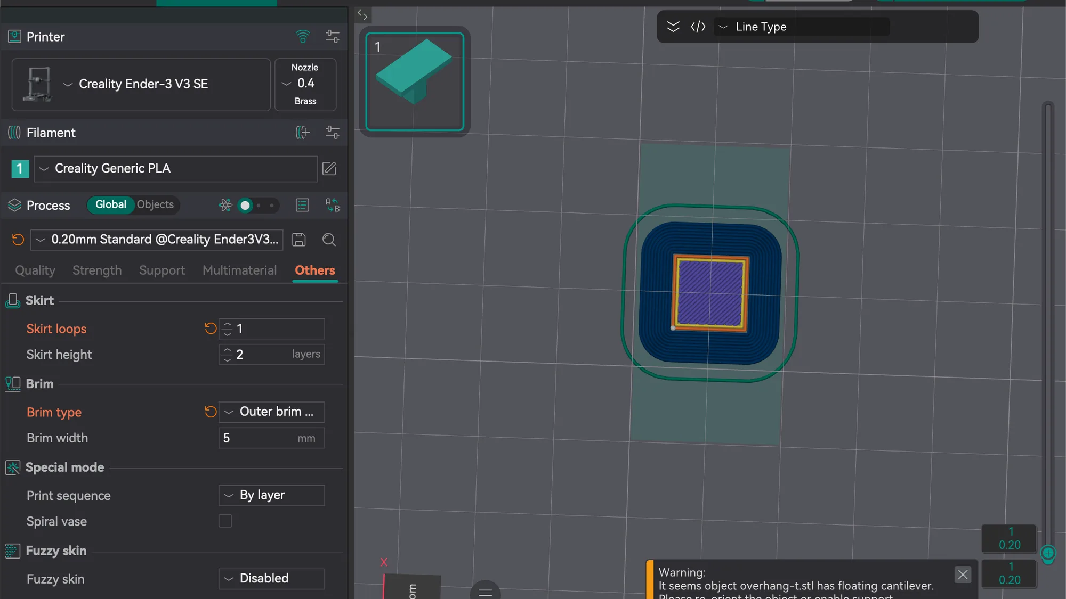This screenshot has width=1066, height=599.
Task: Increase the Skirt loops stepper value
Action: (x=228, y=324)
